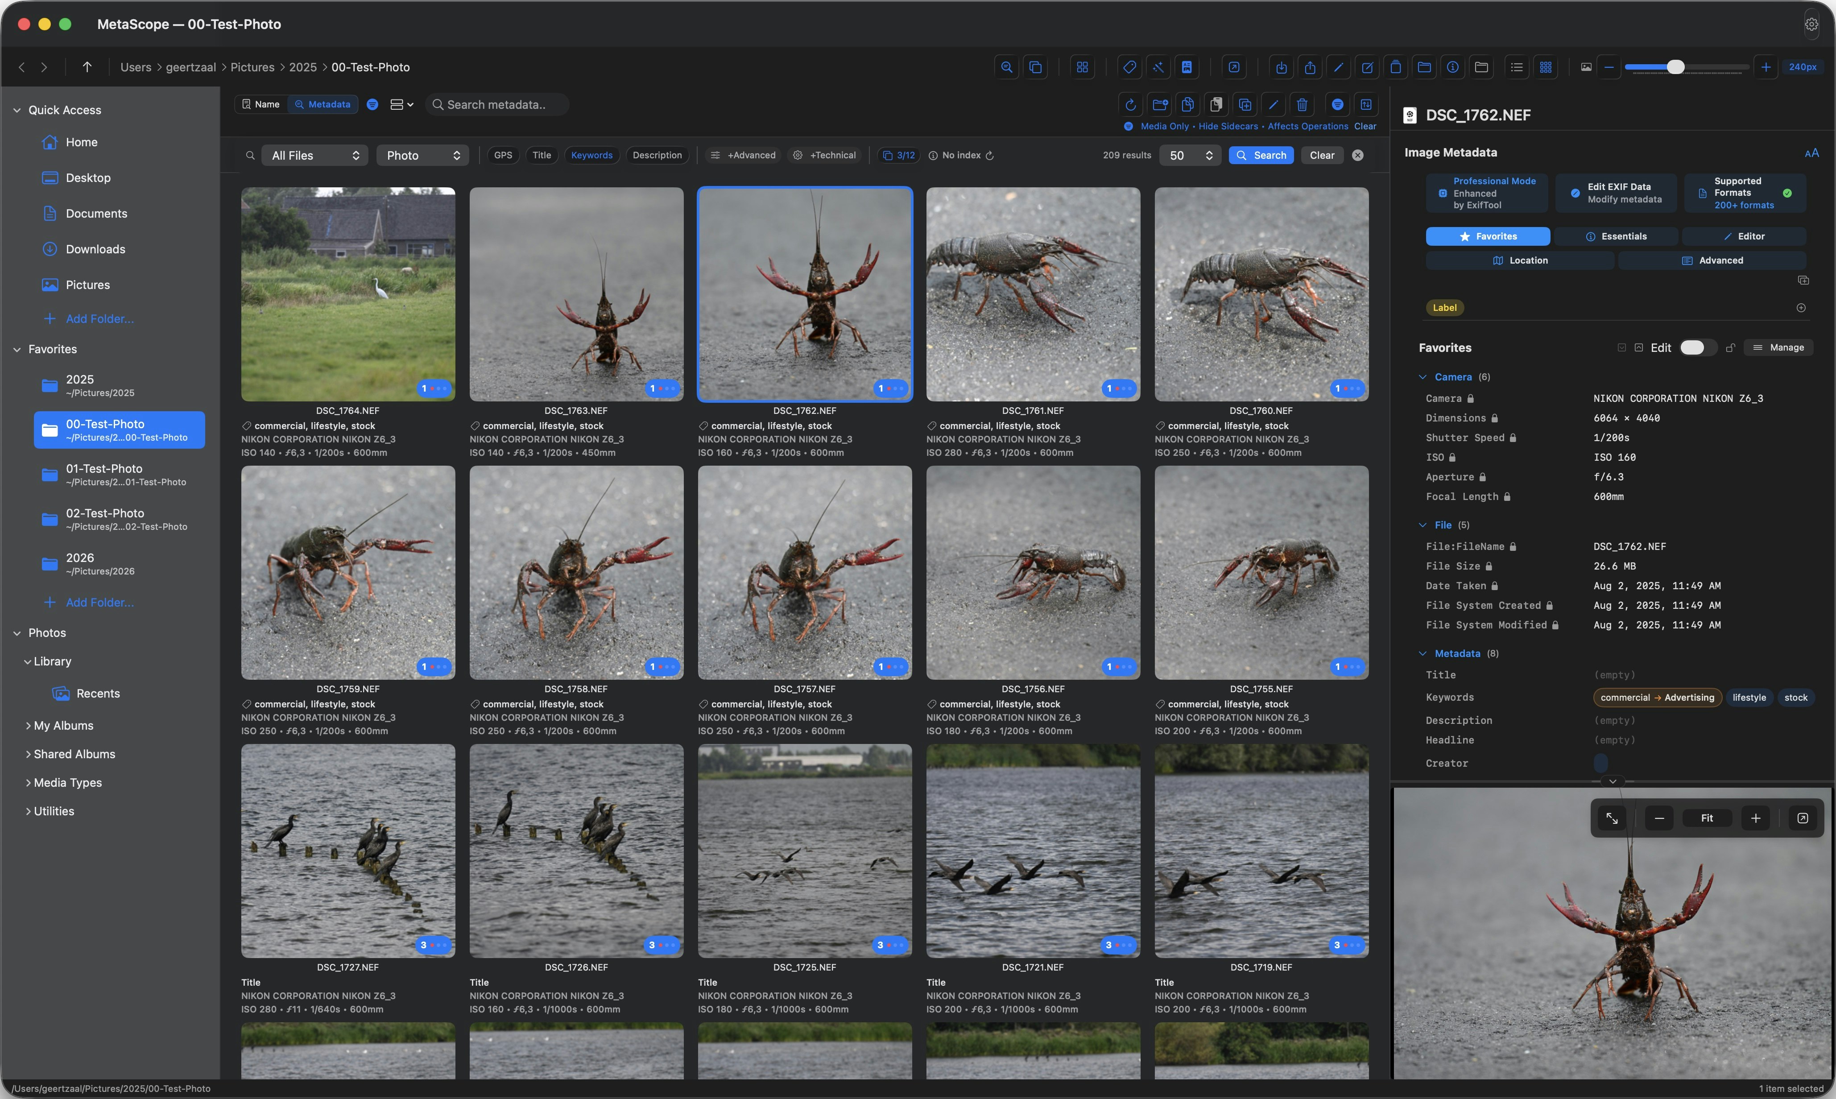Switch to the Location metadata tab

click(1520, 260)
